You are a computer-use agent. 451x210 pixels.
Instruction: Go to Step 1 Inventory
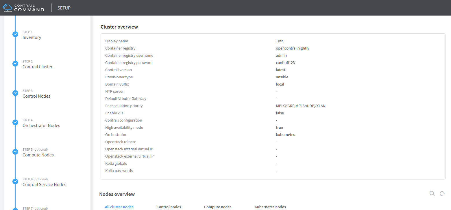click(32, 37)
